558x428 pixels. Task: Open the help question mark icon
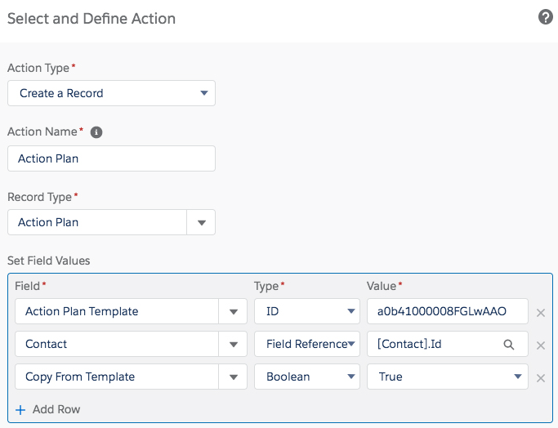pyautogui.click(x=546, y=17)
